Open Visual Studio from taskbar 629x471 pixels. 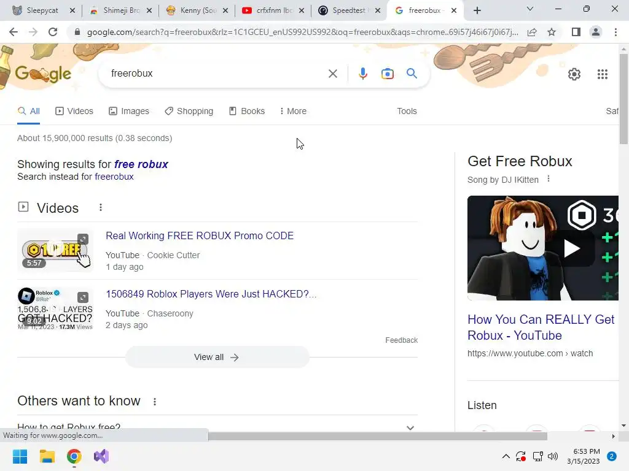pos(101,456)
